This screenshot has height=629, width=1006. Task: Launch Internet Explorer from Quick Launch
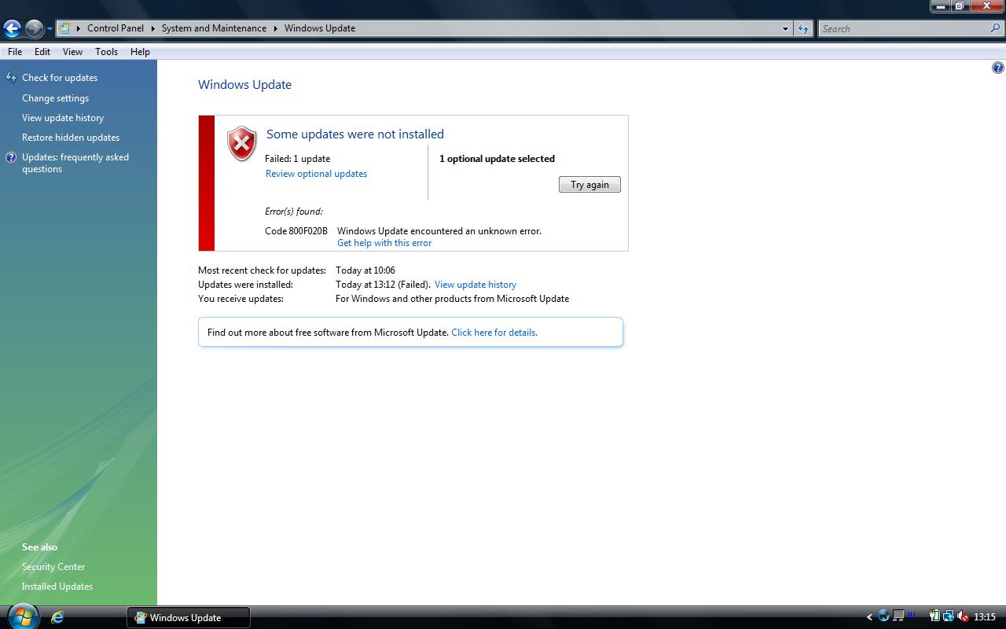pyautogui.click(x=57, y=617)
